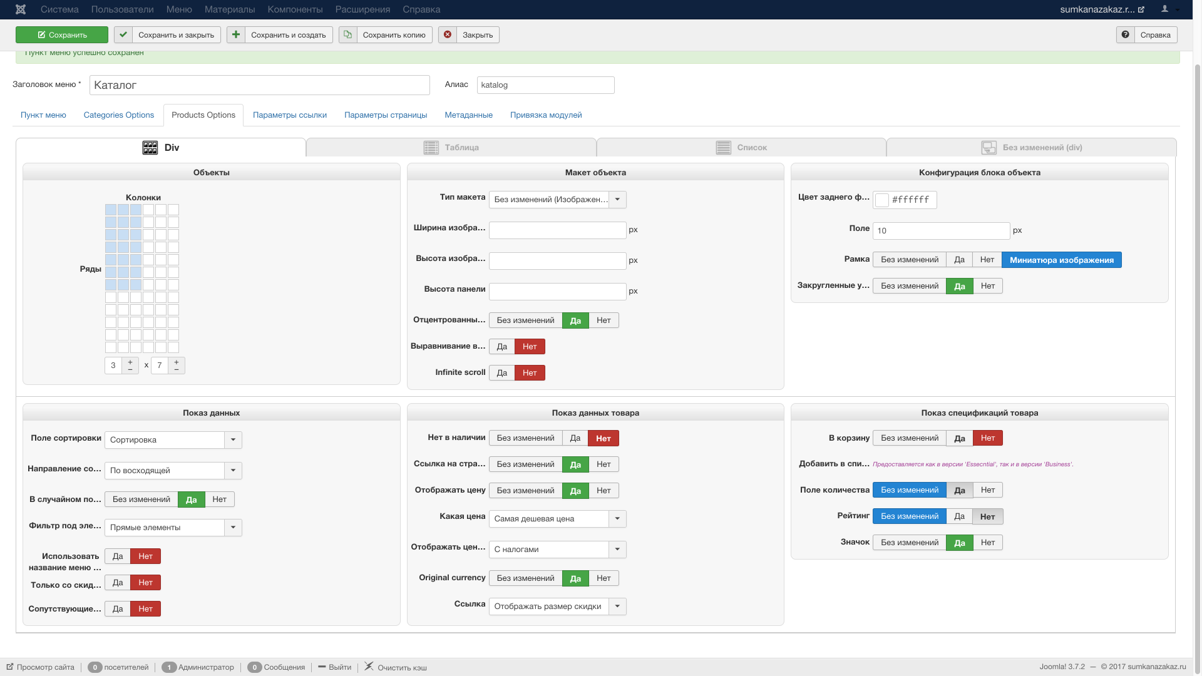Click the user account icon in the top bar

click(1164, 9)
